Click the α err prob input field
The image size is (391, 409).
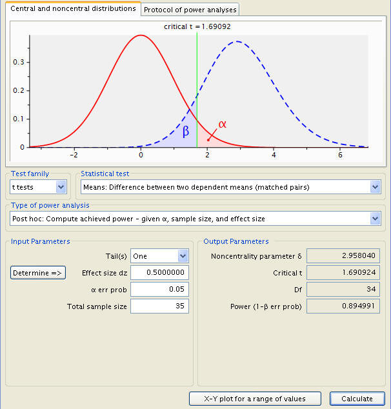tap(159, 289)
